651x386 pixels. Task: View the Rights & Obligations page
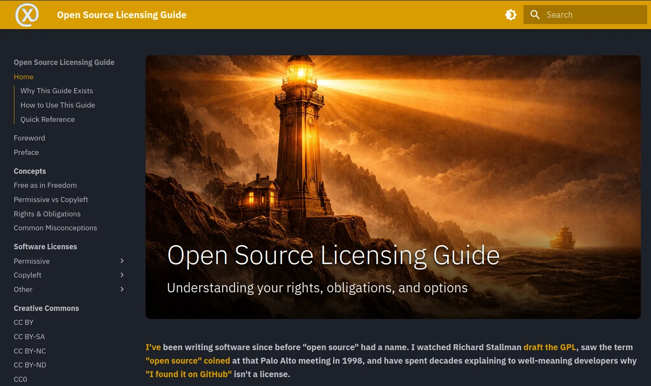47,213
